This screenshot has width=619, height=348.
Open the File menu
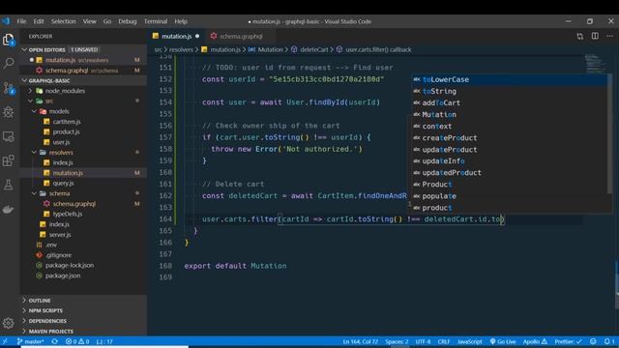coord(21,21)
